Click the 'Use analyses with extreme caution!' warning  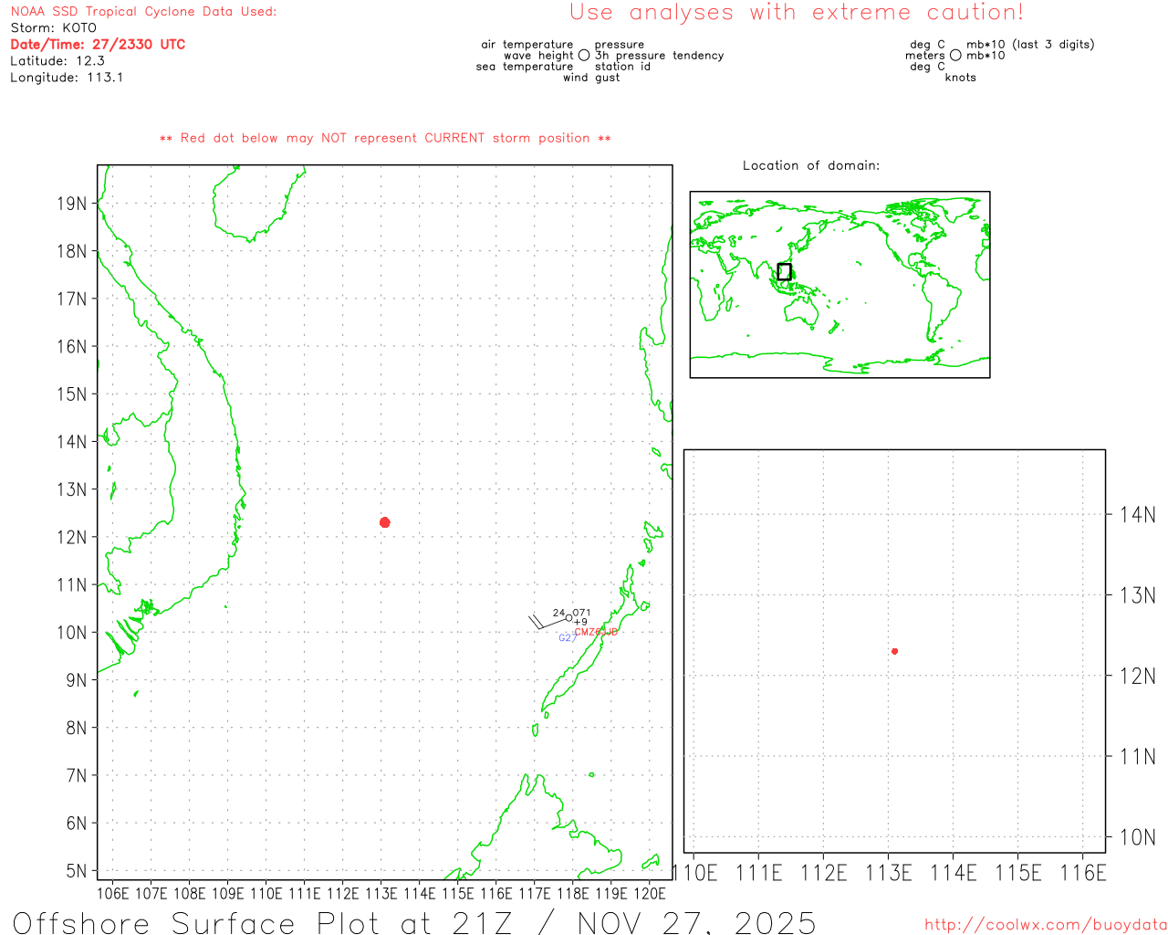[x=796, y=13]
